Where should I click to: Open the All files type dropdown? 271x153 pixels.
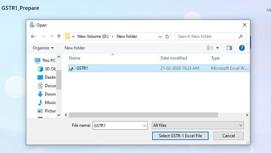tap(198, 125)
